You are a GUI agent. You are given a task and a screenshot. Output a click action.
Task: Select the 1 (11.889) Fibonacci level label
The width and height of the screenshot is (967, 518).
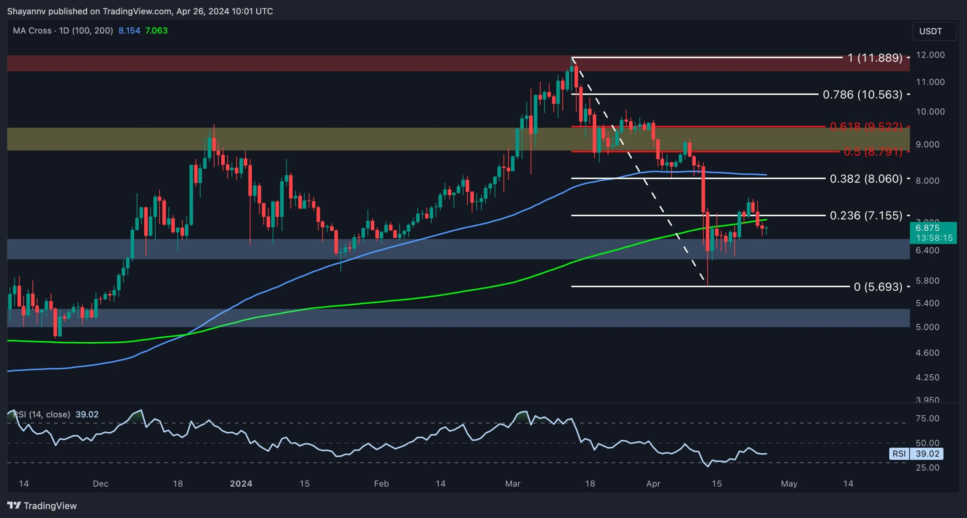874,58
